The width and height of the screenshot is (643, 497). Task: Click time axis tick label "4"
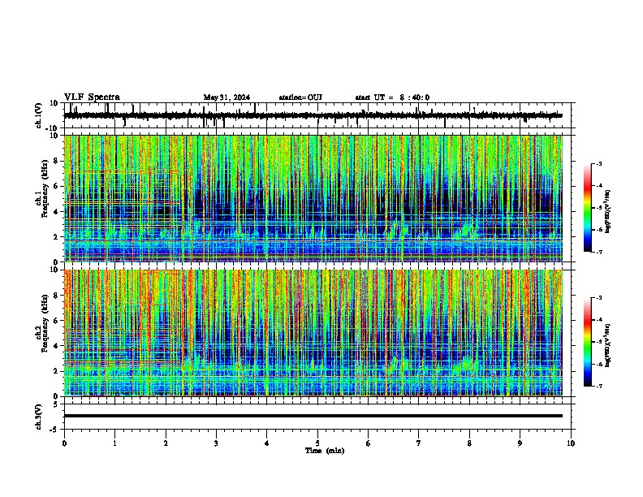267,443
